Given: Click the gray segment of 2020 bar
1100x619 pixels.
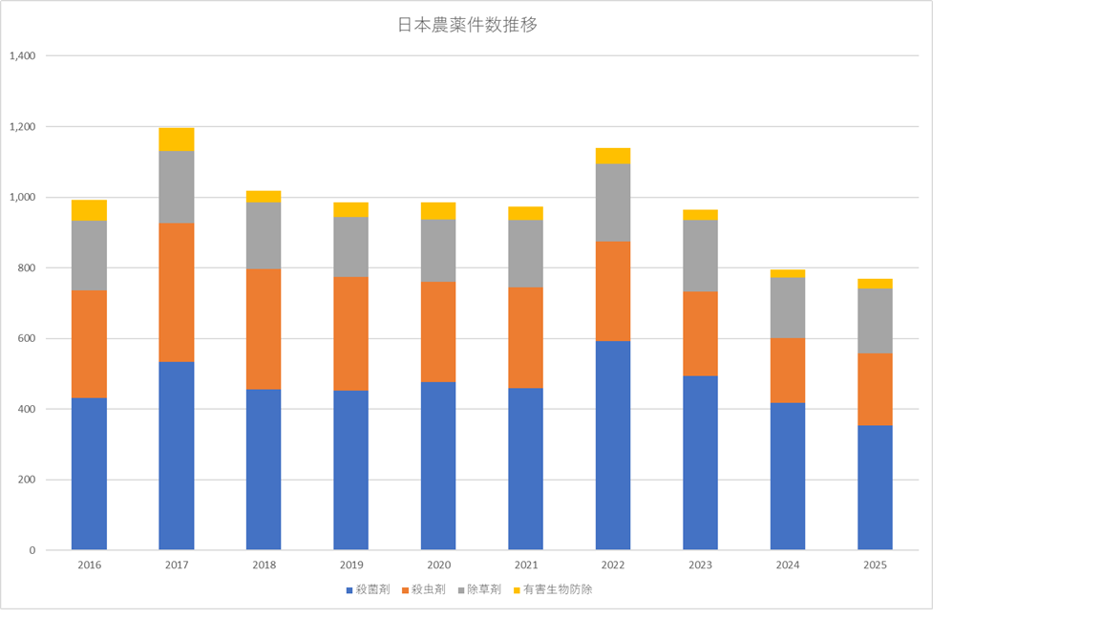Looking at the screenshot, I should tap(438, 250).
